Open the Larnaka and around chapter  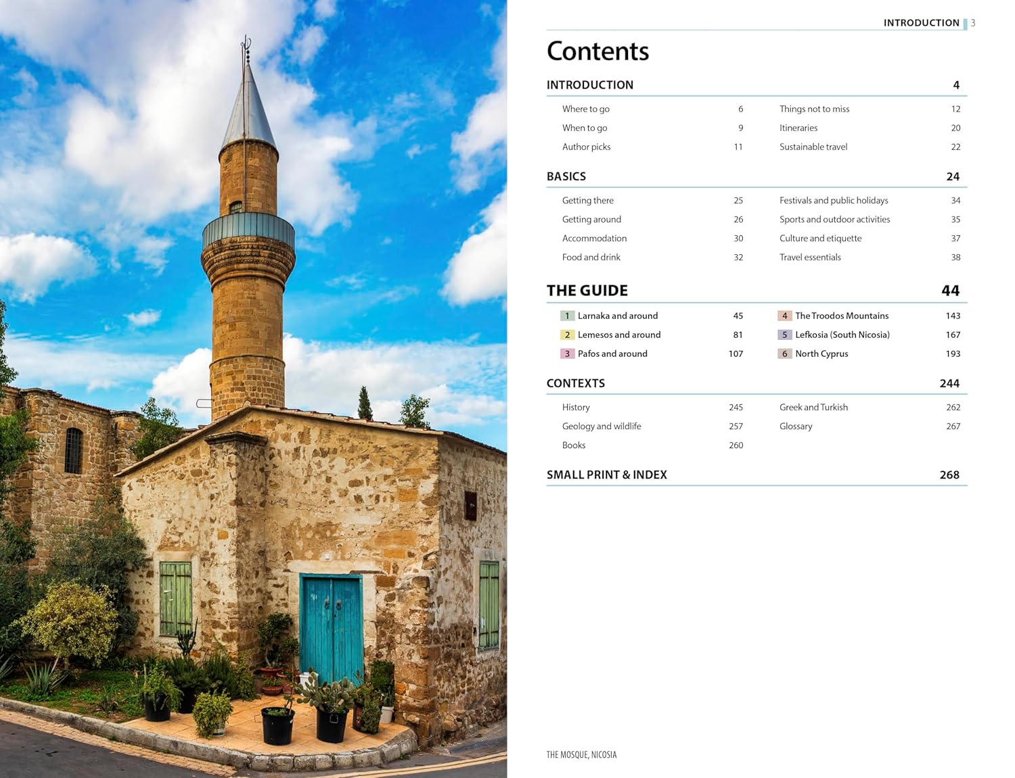(617, 316)
